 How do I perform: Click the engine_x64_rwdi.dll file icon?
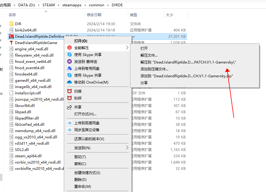[x=11, y=49]
